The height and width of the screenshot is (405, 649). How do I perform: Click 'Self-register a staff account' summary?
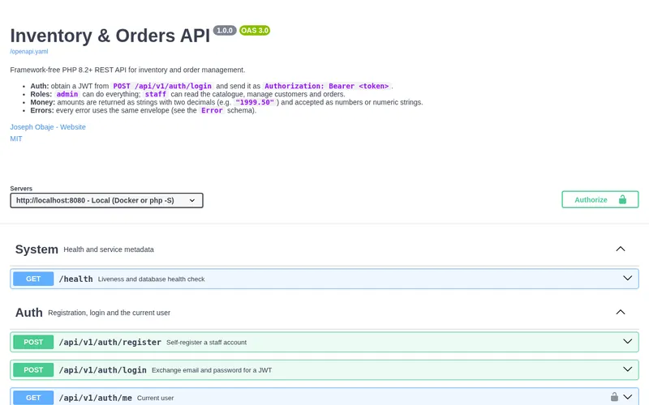tap(207, 343)
